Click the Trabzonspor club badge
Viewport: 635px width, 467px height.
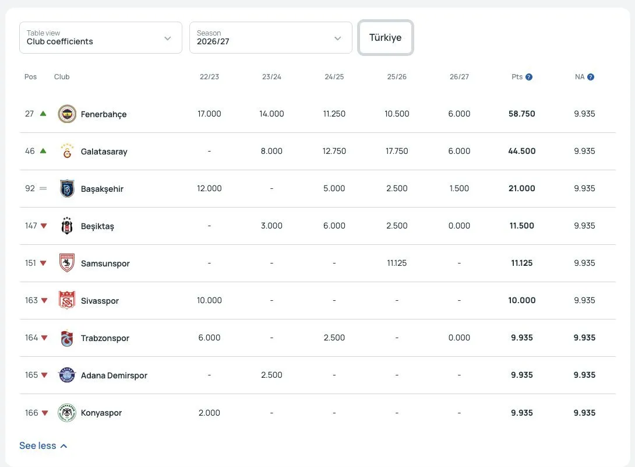click(x=67, y=338)
